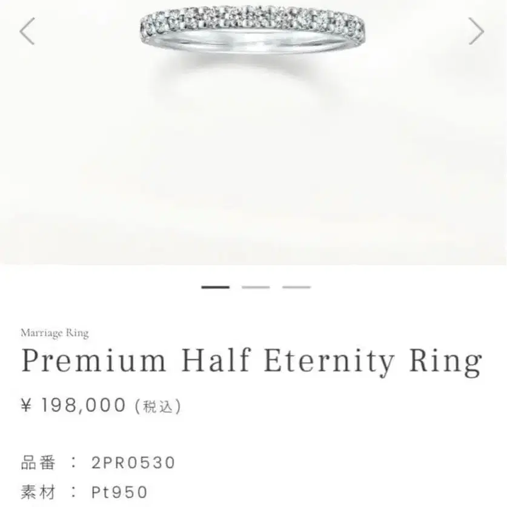Click the ¥ 198,000 price
This screenshot has height=507, width=507.
73,405
